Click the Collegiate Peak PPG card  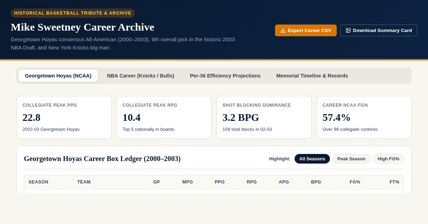click(64, 117)
